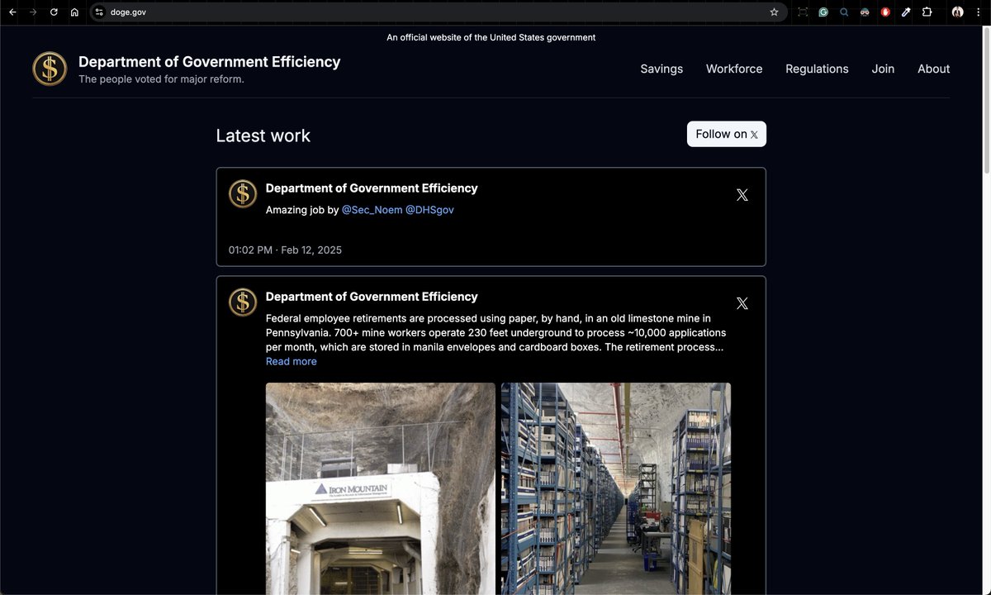Click the official website government banner text
Image resolution: width=991 pixels, height=595 pixels.
[491, 37]
